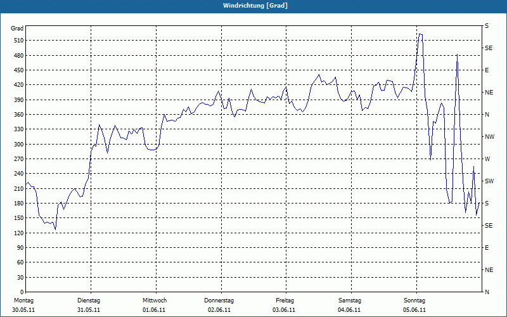Click the date 30.05.11
Screen dimensions: 507x317
click(x=23, y=310)
